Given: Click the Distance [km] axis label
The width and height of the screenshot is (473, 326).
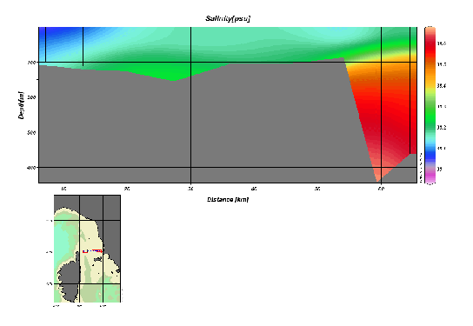Looking at the screenshot, I should (x=228, y=199).
